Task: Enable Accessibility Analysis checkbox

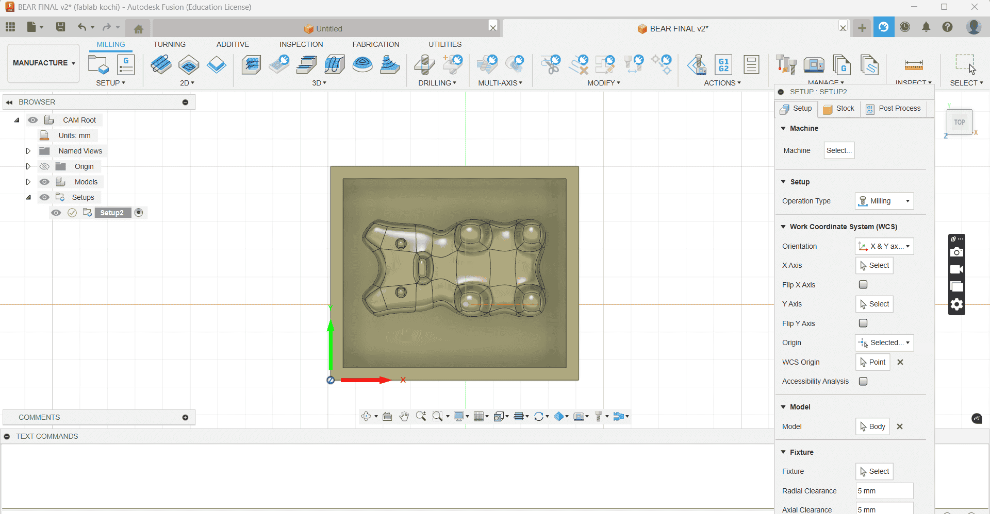Action: tap(863, 381)
